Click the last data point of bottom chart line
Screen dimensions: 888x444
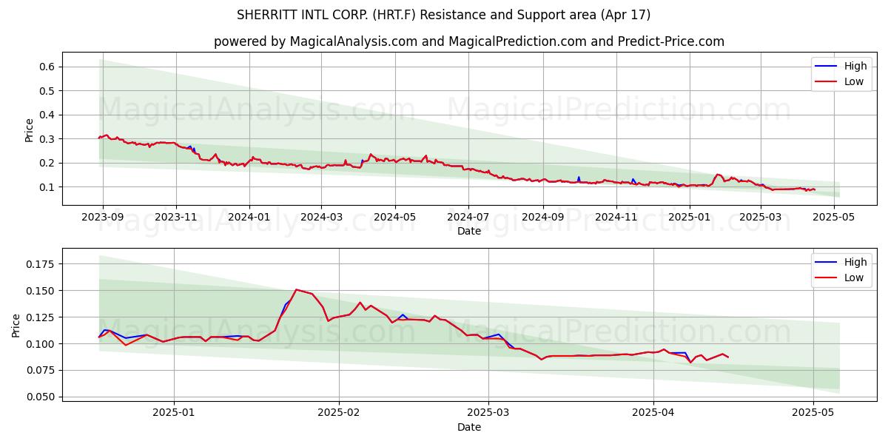coord(728,357)
